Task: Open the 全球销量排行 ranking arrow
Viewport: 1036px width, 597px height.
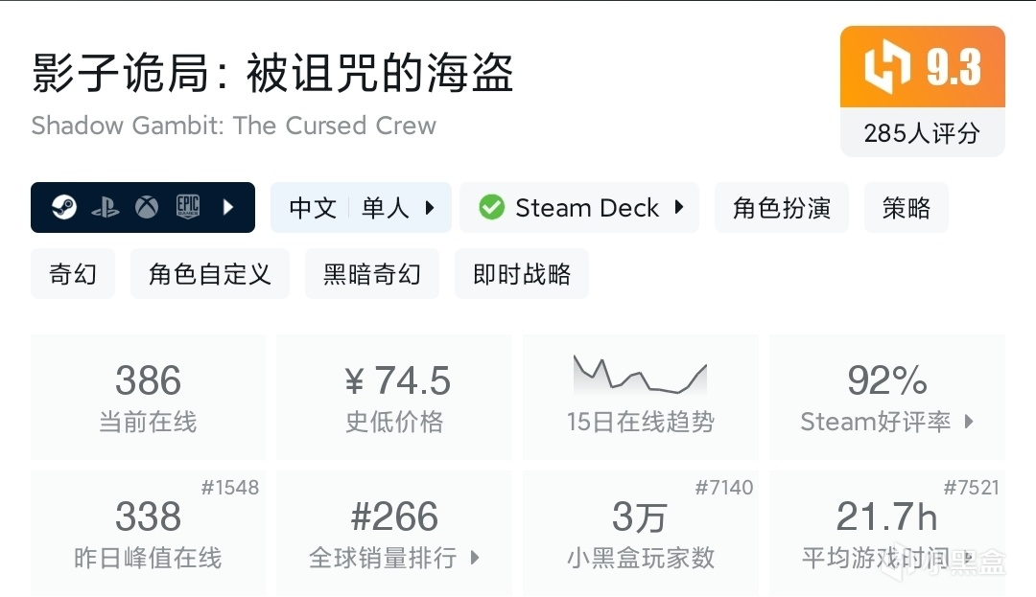Action: tap(474, 558)
